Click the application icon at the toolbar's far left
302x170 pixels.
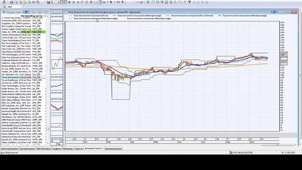click(x=4, y=2)
